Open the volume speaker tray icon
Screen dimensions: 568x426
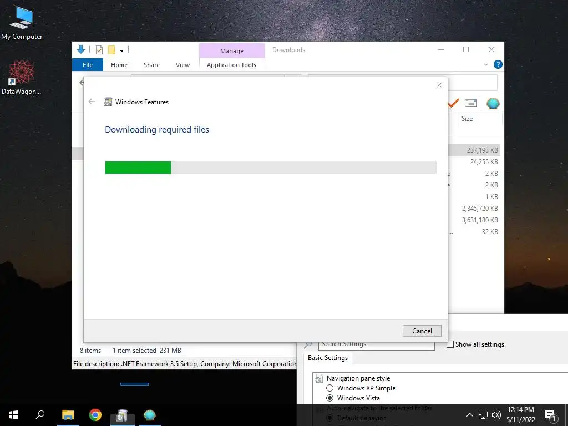(496, 415)
